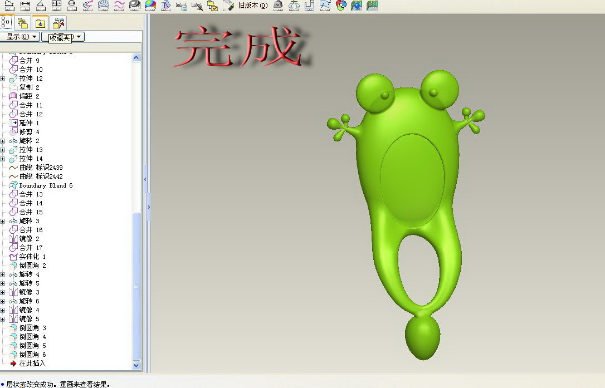Viewport: 605px width, 388px height.
Task: Select the 复制 2 feature
Action: pos(25,87)
